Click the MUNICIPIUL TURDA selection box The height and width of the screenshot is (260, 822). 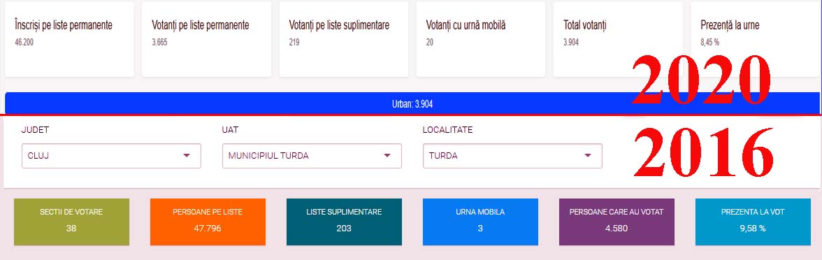(312, 156)
